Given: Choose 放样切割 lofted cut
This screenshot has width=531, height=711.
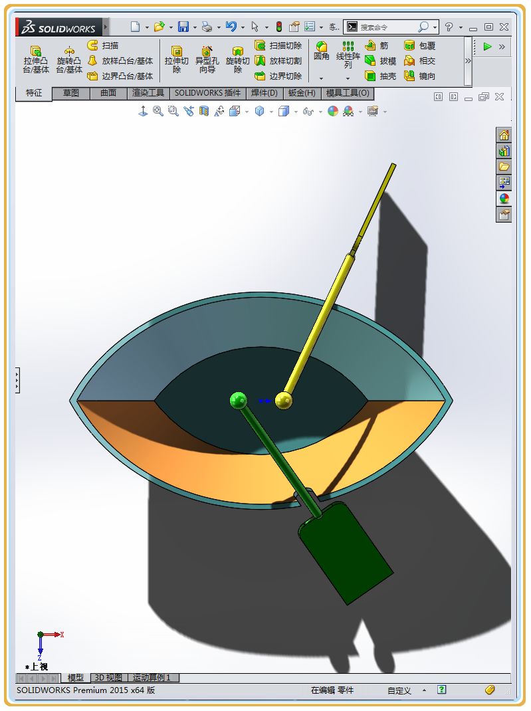Looking at the screenshot, I should click(x=278, y=60).
